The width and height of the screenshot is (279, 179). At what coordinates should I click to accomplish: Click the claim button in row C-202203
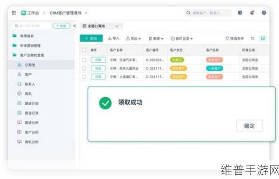coord(98,60)
